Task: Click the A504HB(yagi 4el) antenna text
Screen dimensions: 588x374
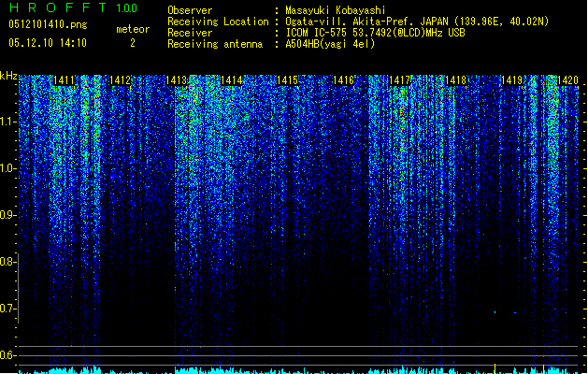Action: point(330,44)
